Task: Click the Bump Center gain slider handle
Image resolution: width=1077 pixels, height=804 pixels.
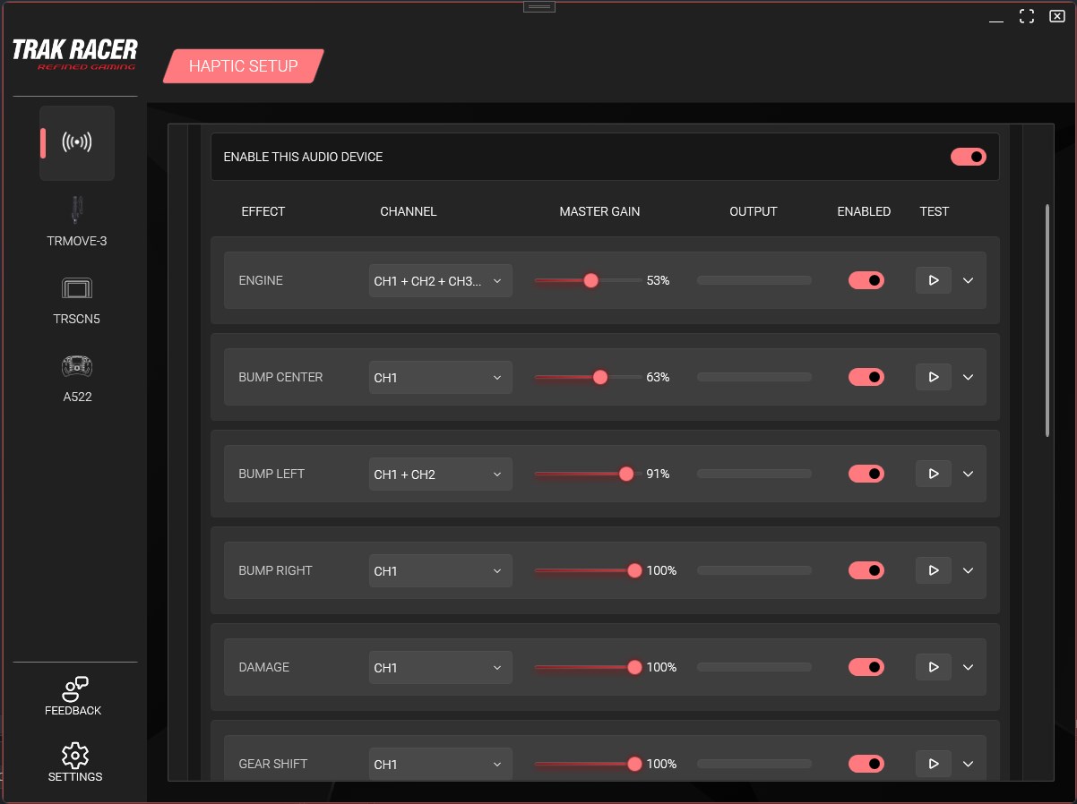Action: (600, 377)
